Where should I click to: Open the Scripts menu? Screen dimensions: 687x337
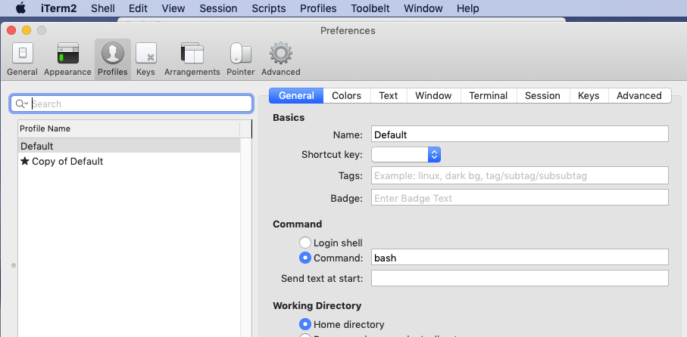(x=269, y=8)
